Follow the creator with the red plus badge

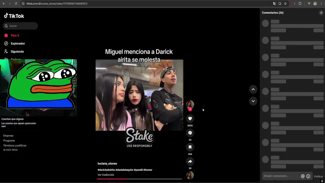click(x=190, y=109)
